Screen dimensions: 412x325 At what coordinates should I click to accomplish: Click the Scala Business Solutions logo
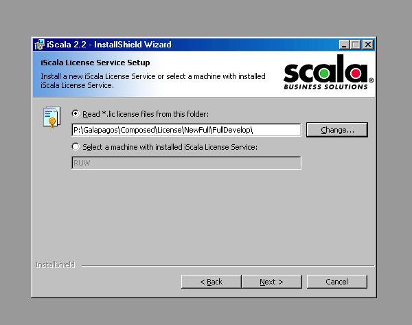coord(328,72)
